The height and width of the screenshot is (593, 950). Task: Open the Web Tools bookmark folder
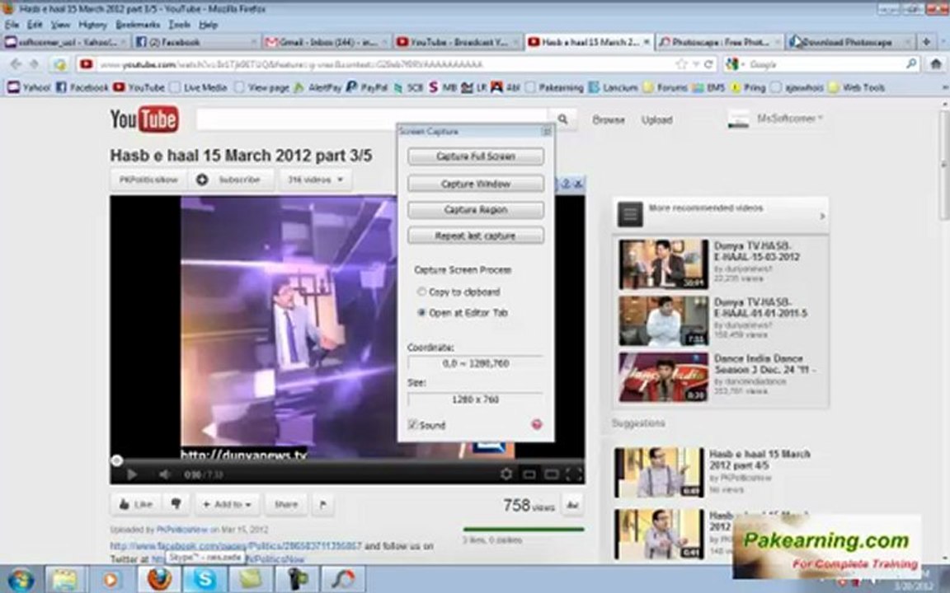click(857, 88)
